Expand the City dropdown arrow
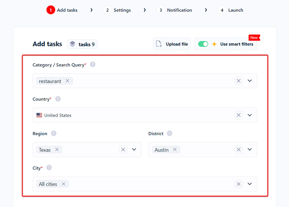Screen dimensions: 289x207 (x=249, y=184)
